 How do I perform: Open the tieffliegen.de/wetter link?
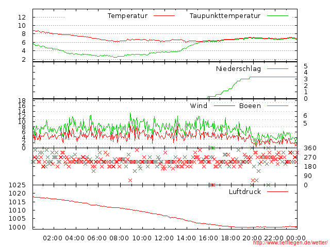290,243
